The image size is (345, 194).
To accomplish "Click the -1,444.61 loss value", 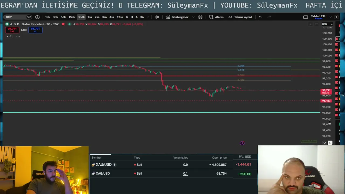I will pyautogui.click(x=243, y=164).
